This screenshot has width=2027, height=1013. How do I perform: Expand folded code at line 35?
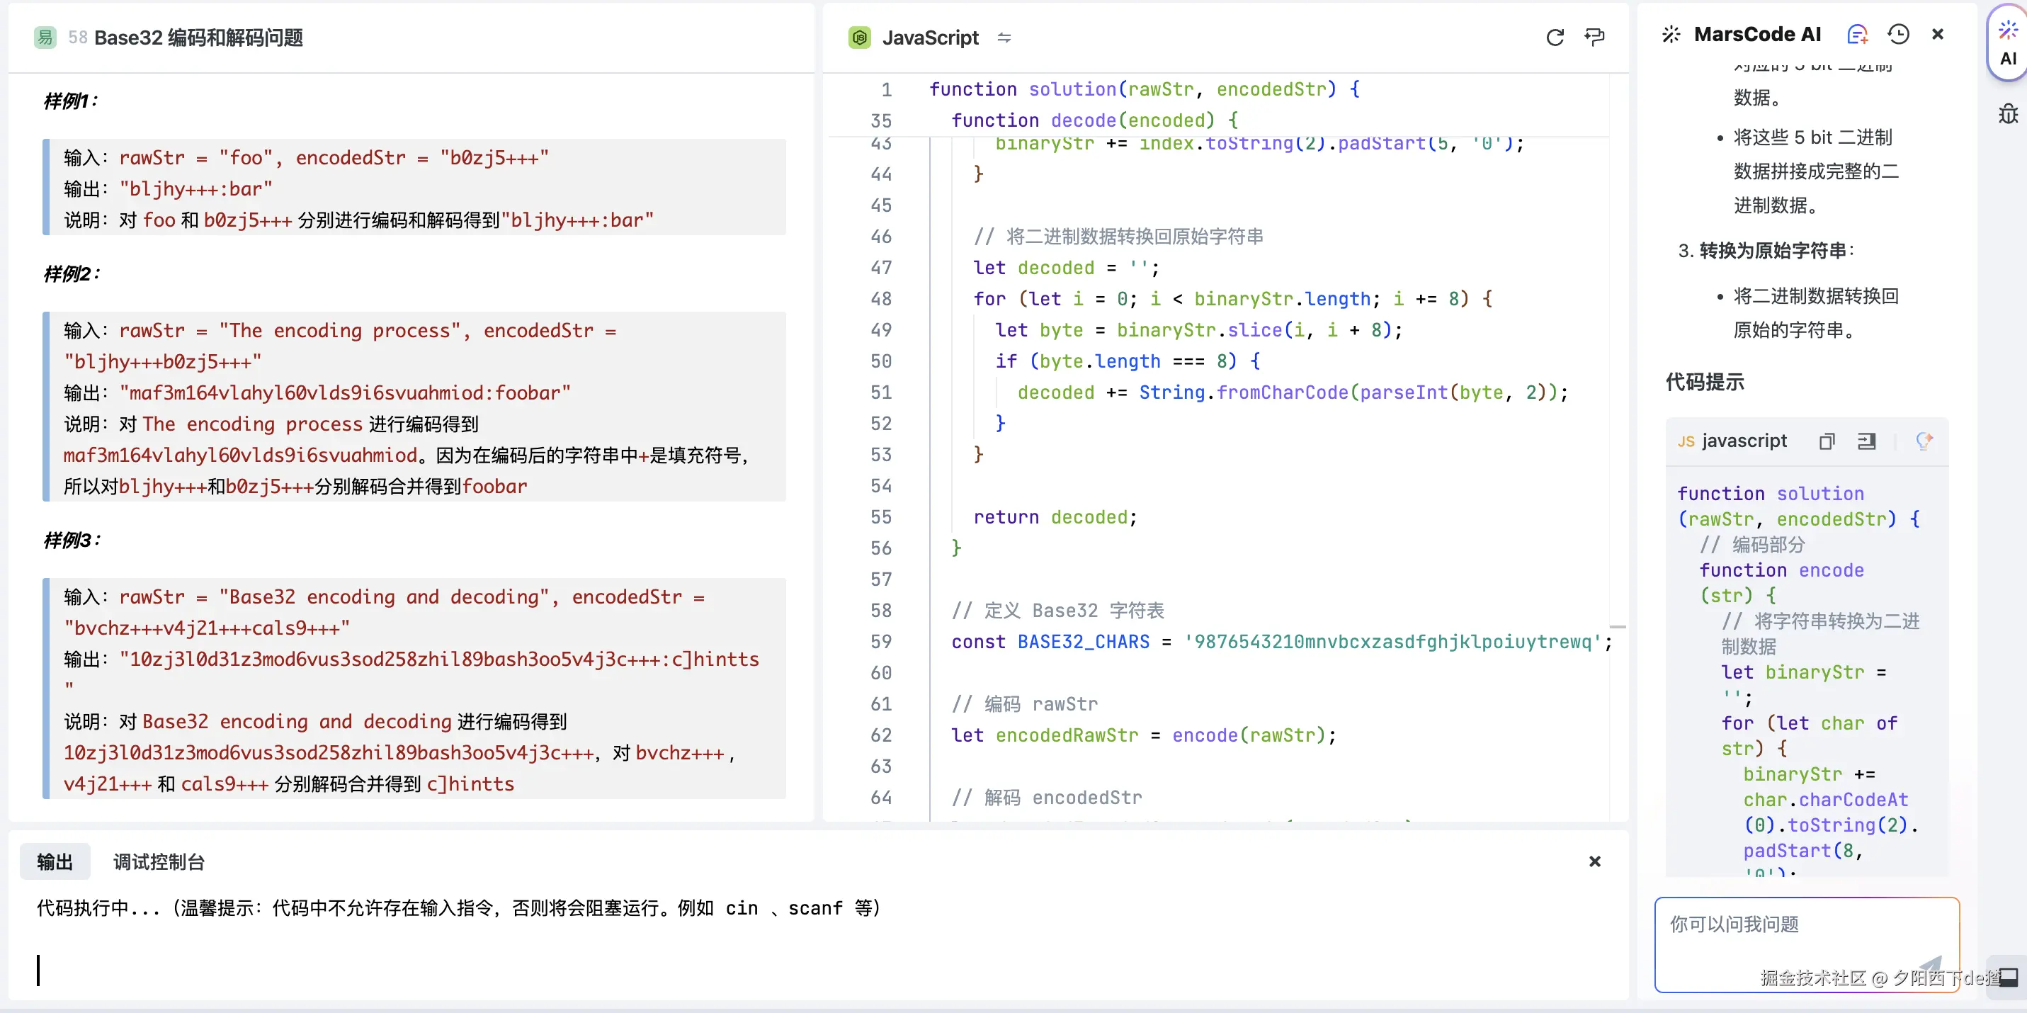pos(880,120)
